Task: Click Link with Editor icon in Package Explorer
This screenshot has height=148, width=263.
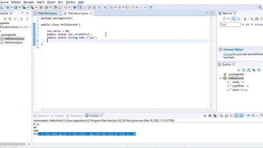Action: [x=10, y=19]
